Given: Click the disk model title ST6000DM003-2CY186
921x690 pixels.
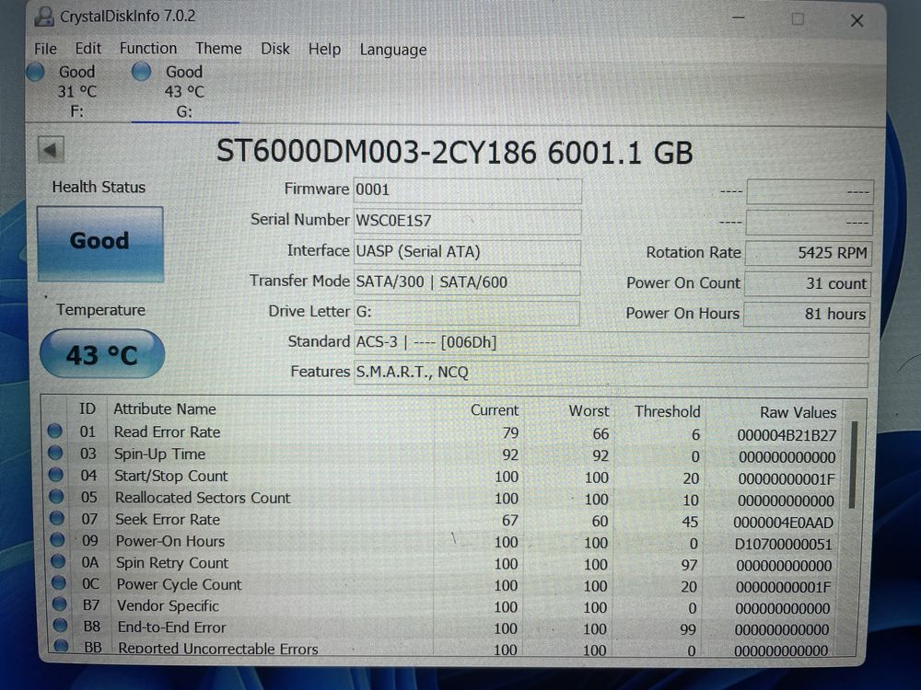Looking at the screenshot, I should pyautogui.click(x=377, y=152).
